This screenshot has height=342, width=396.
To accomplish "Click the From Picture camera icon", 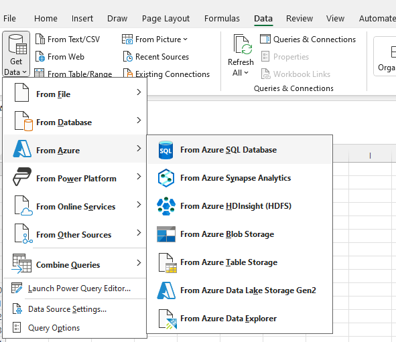I will [127, 39].
